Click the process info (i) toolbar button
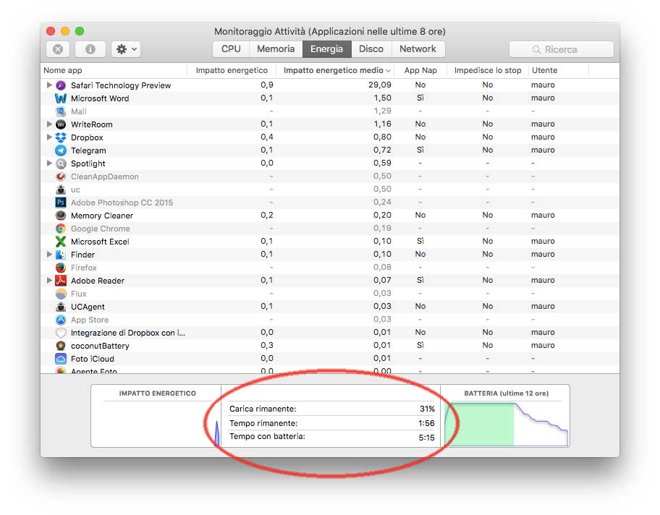Screen dimensions: 660x515 (90, 49)
